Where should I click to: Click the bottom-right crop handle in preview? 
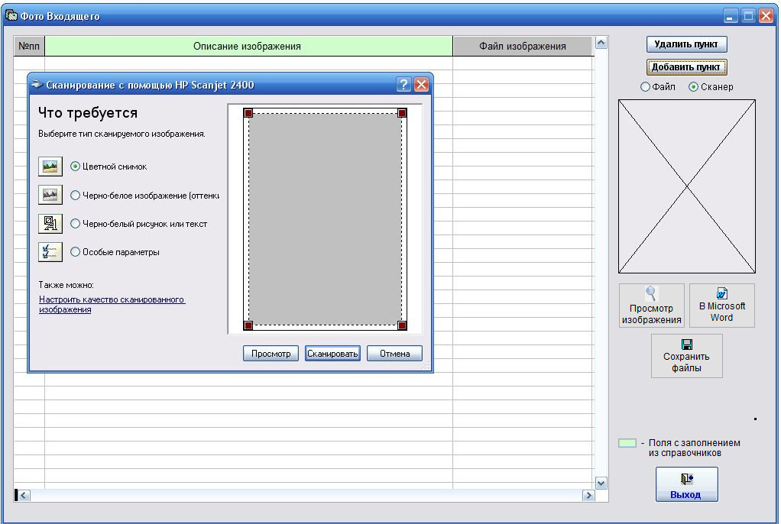(x=402, y=325)
